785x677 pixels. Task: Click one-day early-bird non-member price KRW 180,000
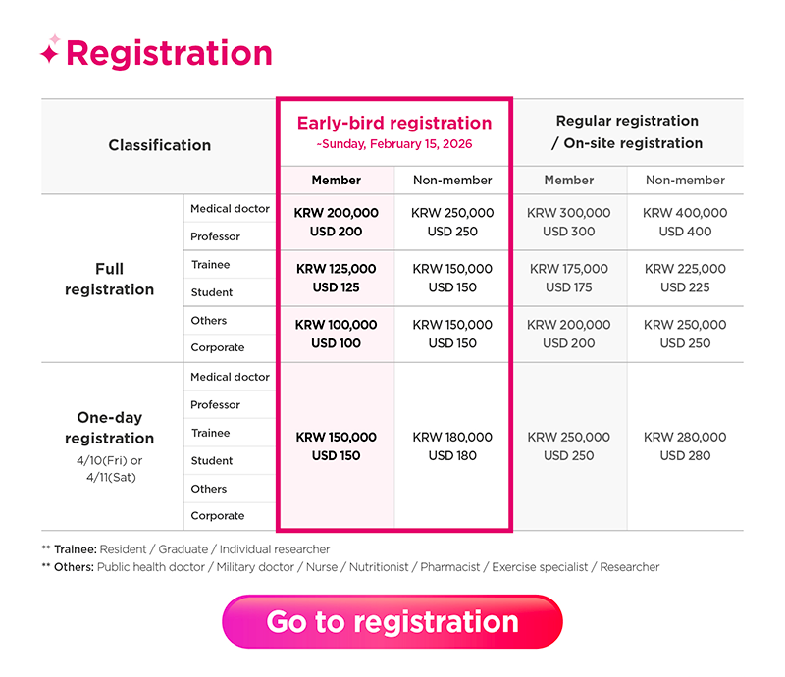tap(452, 438)
